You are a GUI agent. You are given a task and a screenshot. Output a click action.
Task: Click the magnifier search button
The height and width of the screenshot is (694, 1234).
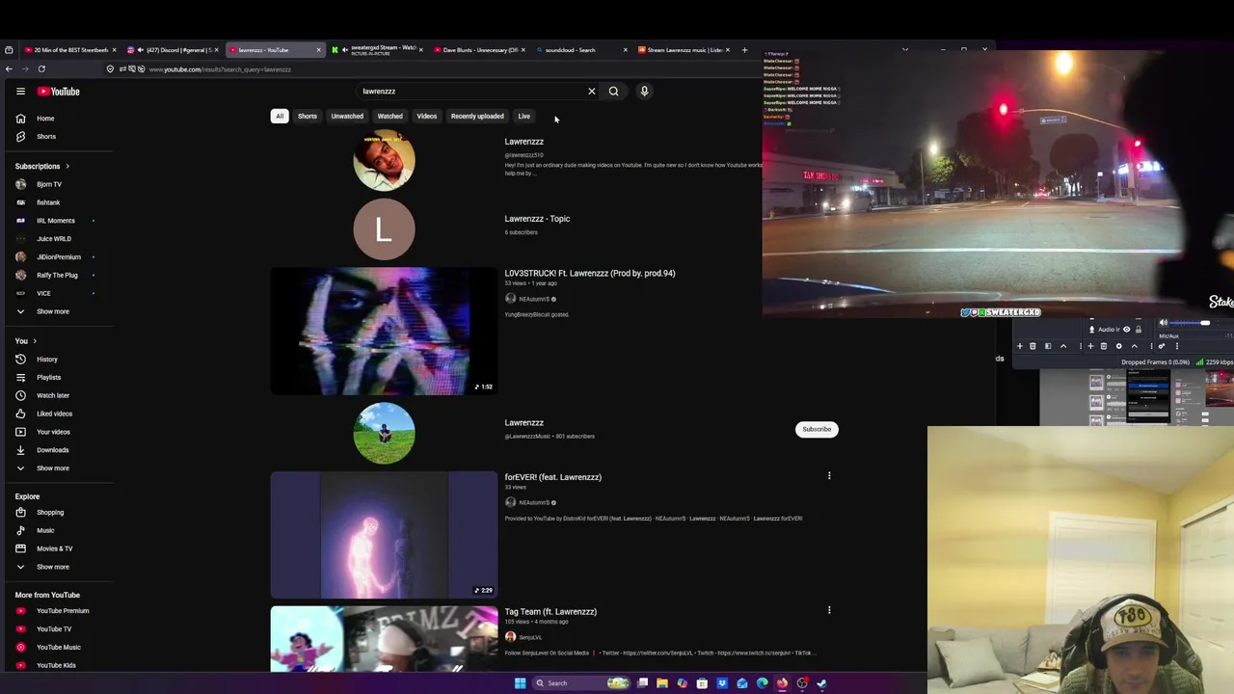(x=613, y=92)
